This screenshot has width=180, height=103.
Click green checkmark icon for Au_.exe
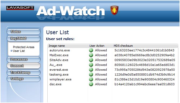point(91,65)
